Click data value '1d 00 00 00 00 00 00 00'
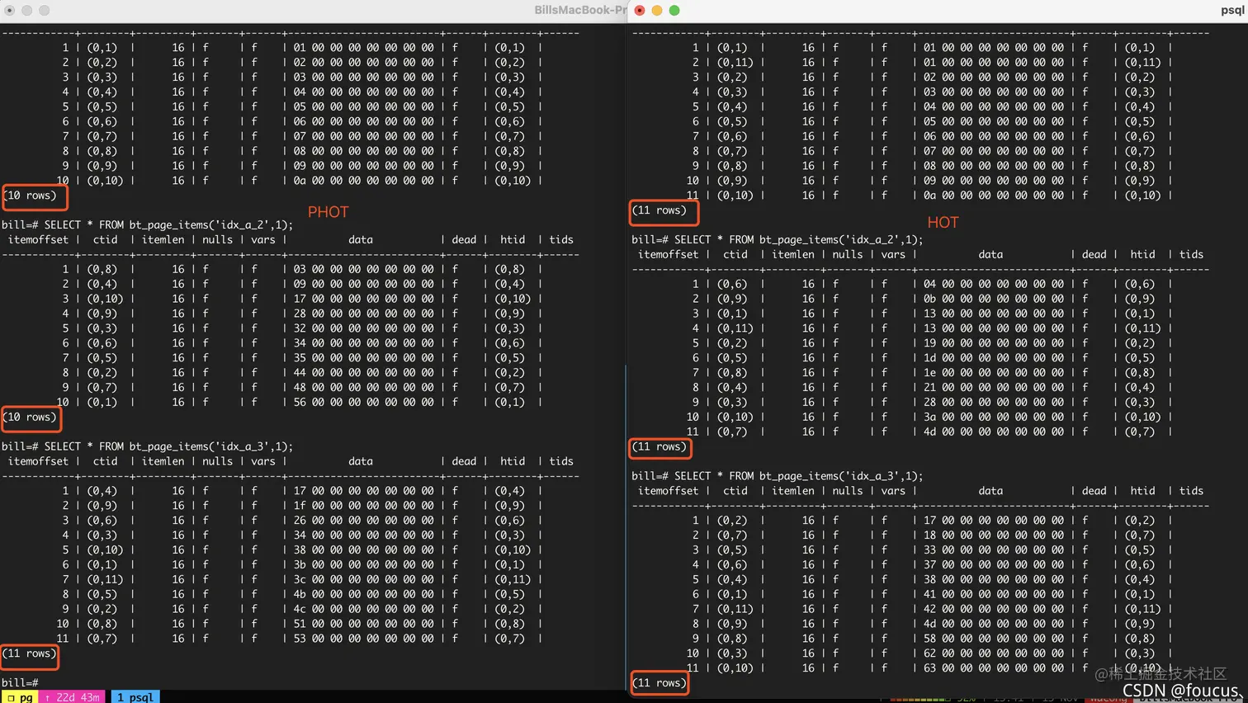Viewport: 1248px width, 703px height. coord(994,357)
